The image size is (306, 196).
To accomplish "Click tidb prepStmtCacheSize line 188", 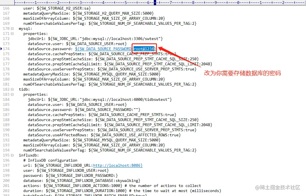I will point(113,120).
